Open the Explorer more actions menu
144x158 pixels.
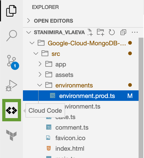135,32
